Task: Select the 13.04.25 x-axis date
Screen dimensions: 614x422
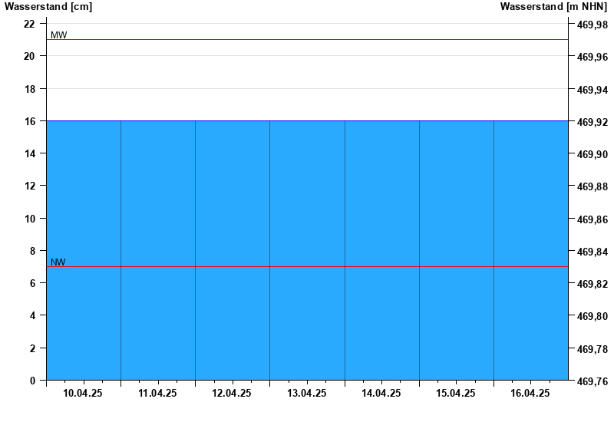Action: (x=306, y=394)
